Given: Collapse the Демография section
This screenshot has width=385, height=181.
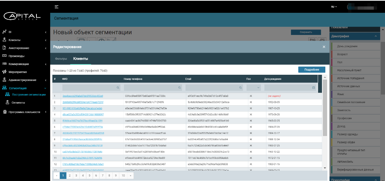Looking at the screenshot, I should tap(375, 36).
